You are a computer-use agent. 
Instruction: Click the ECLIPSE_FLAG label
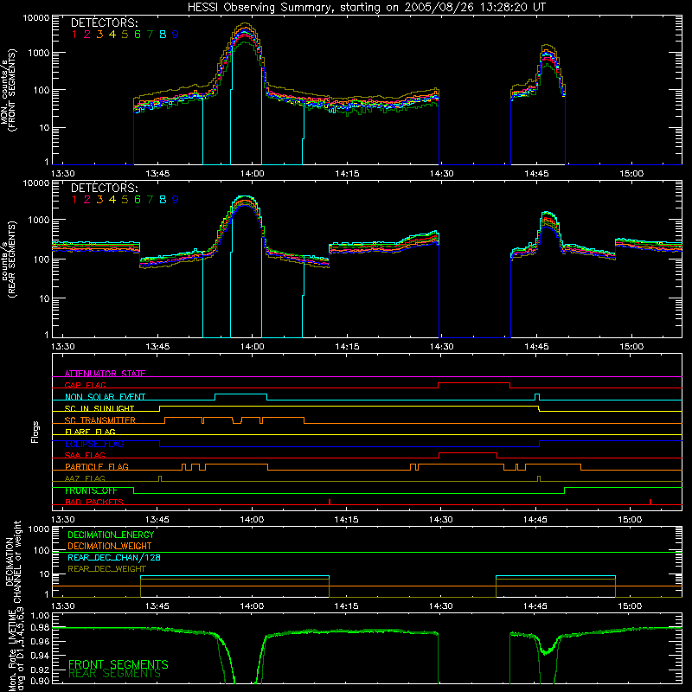94,444
